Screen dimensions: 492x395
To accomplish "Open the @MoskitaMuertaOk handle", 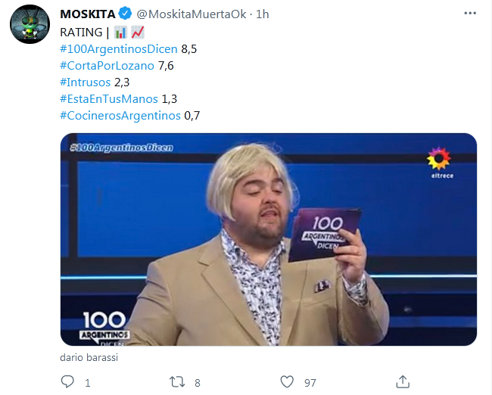I will 191,14.
